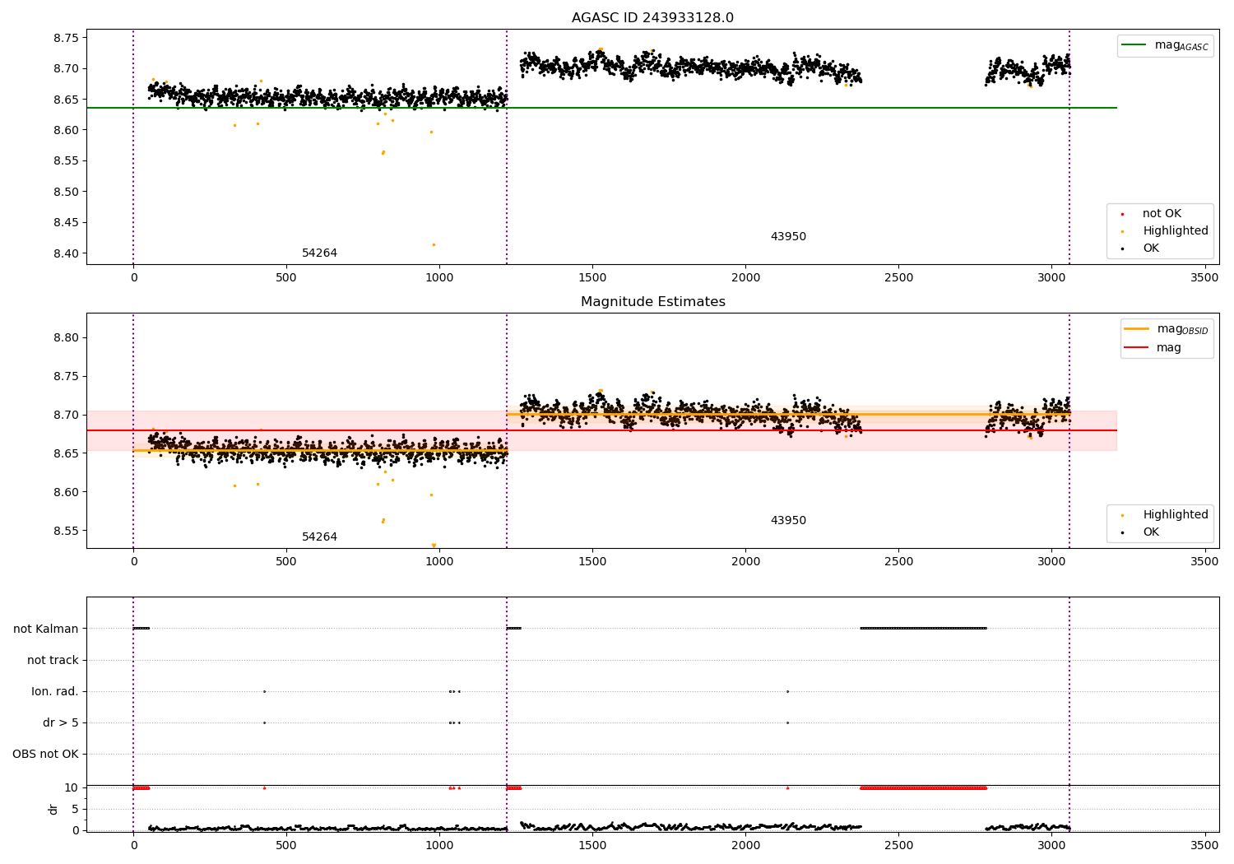The image size is (1234, 864).
Task: Click the 'Ion. rad.' row label
Action: (55, 691)
